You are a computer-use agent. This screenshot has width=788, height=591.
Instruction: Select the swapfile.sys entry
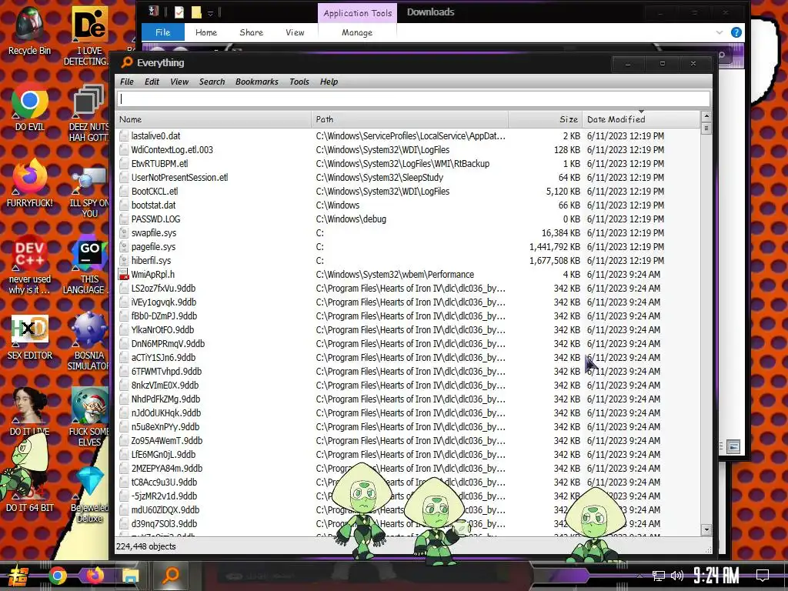[408, 232]
